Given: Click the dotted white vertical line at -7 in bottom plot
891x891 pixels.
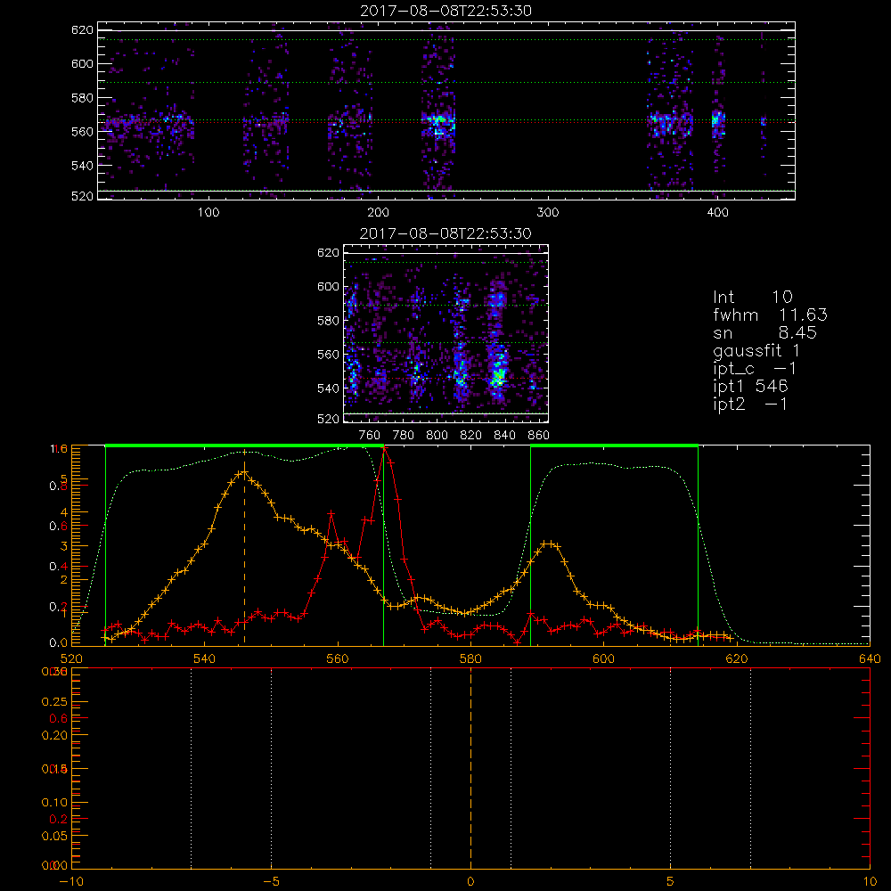Looking at the screenshot, I should coord(191,767).
